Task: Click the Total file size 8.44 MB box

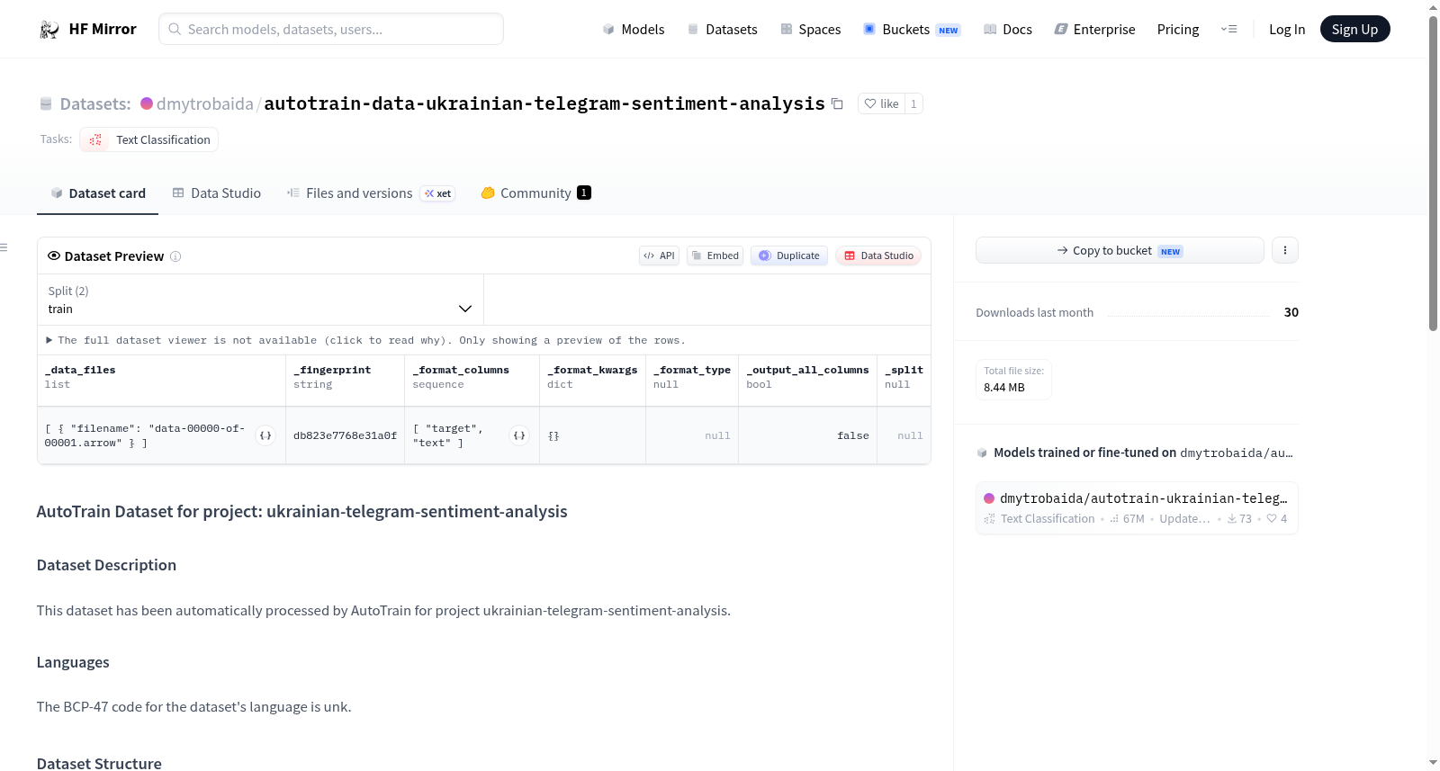Action: [1013, 380]
